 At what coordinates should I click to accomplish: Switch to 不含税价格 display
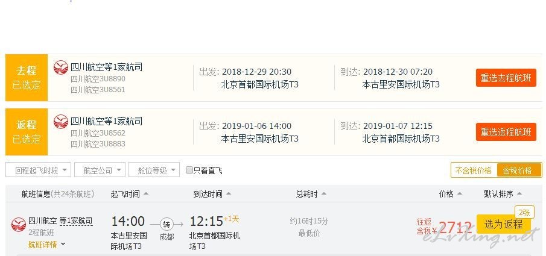(474, 170)
